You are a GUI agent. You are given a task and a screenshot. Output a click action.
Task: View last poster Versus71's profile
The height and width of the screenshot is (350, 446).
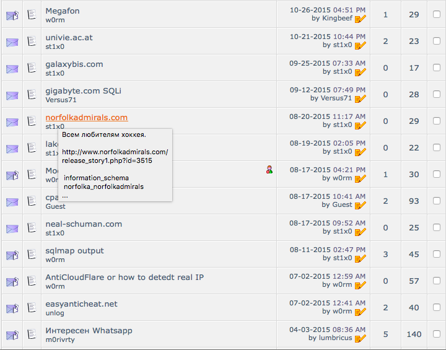click(x=336, y=98)
